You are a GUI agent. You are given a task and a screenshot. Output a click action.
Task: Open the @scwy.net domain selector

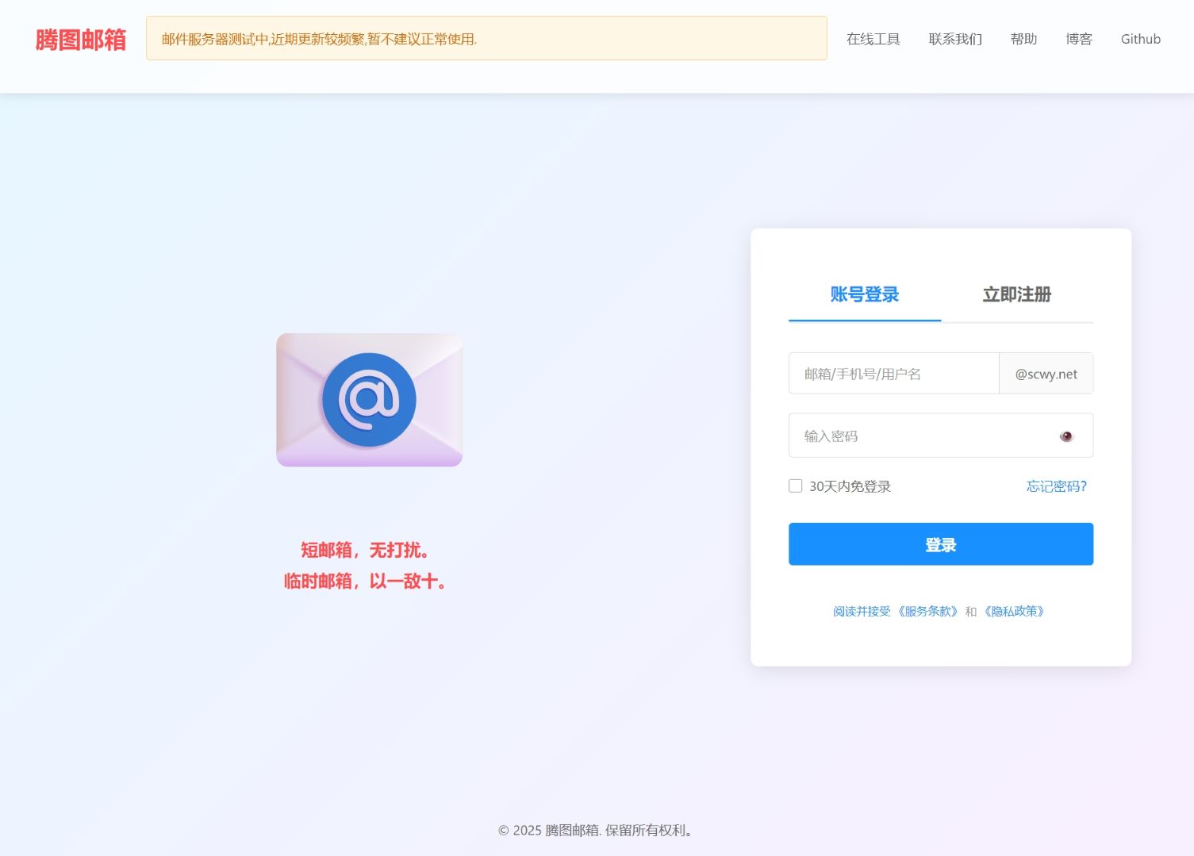pyautogui.click(x=1046, y=374)
